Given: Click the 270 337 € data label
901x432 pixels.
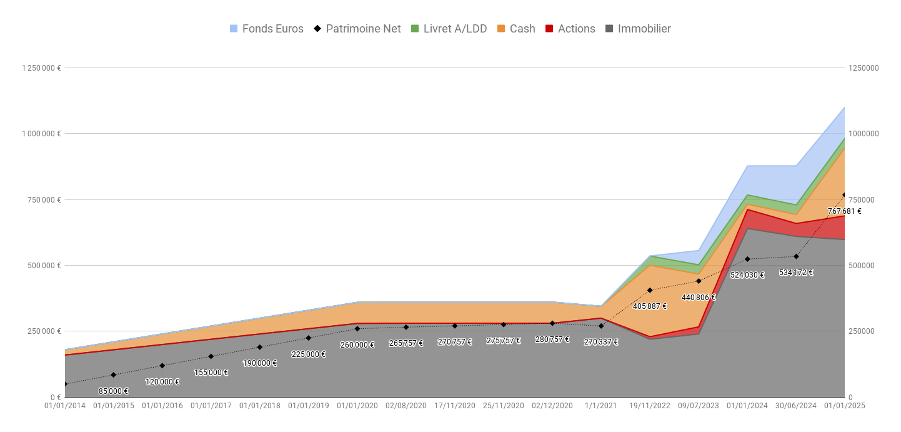Looking at the screenshot, I should (x=601, y=342).
